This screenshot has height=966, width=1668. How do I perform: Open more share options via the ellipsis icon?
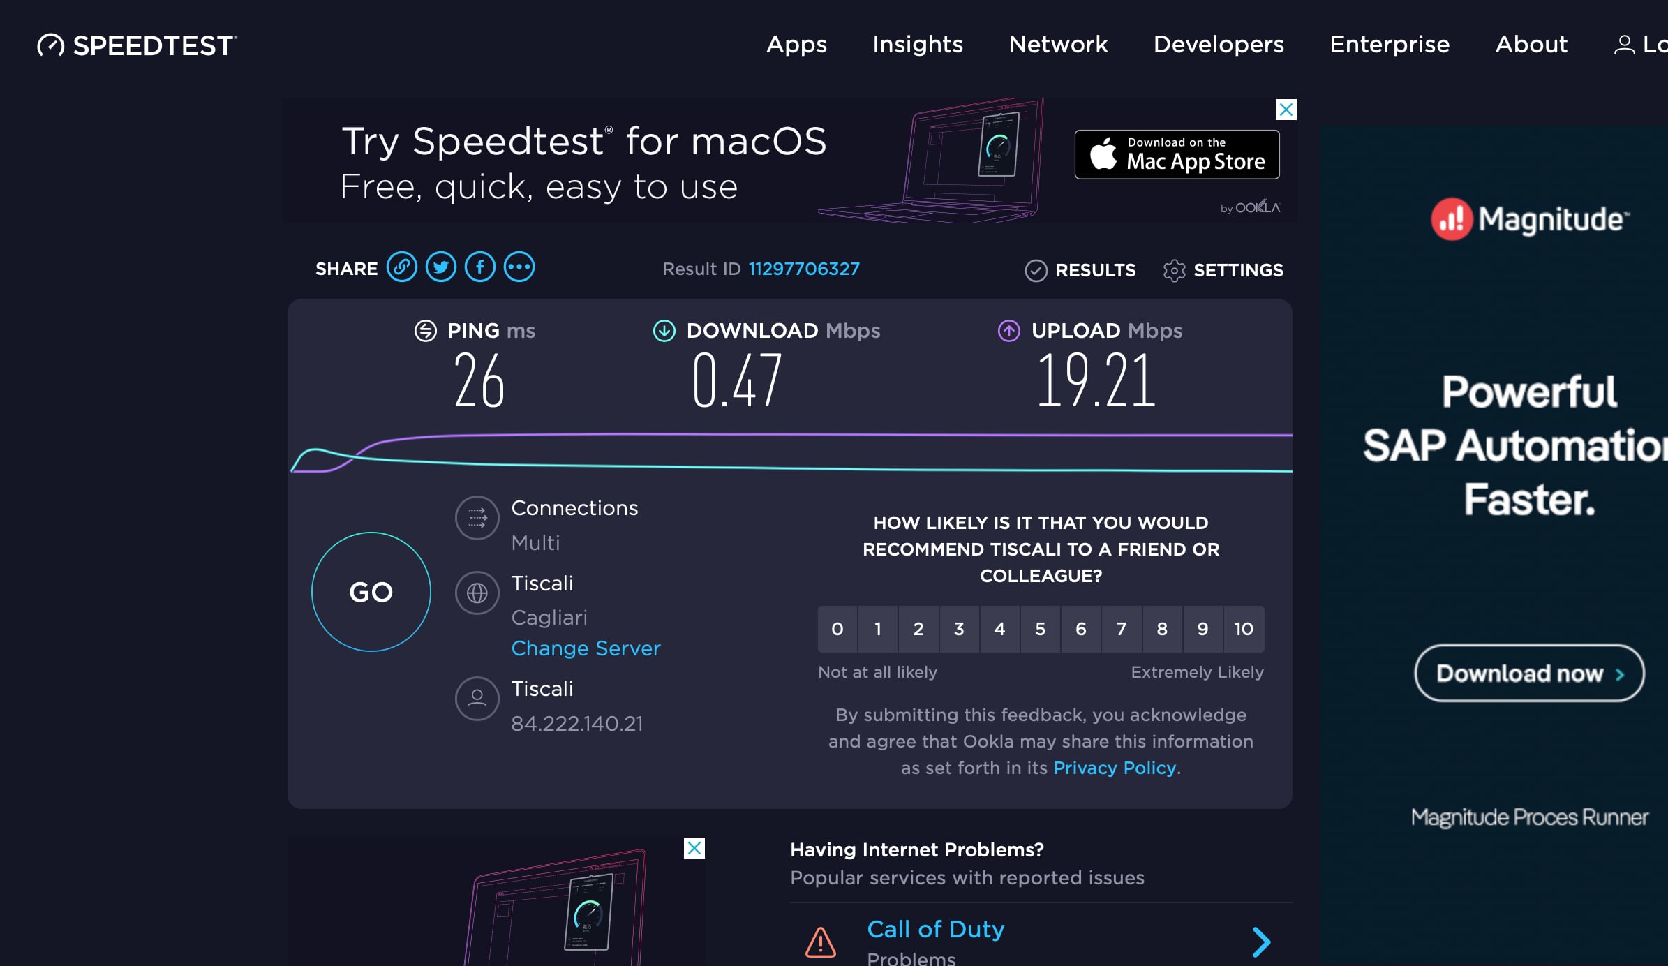(x=519, y=267)
